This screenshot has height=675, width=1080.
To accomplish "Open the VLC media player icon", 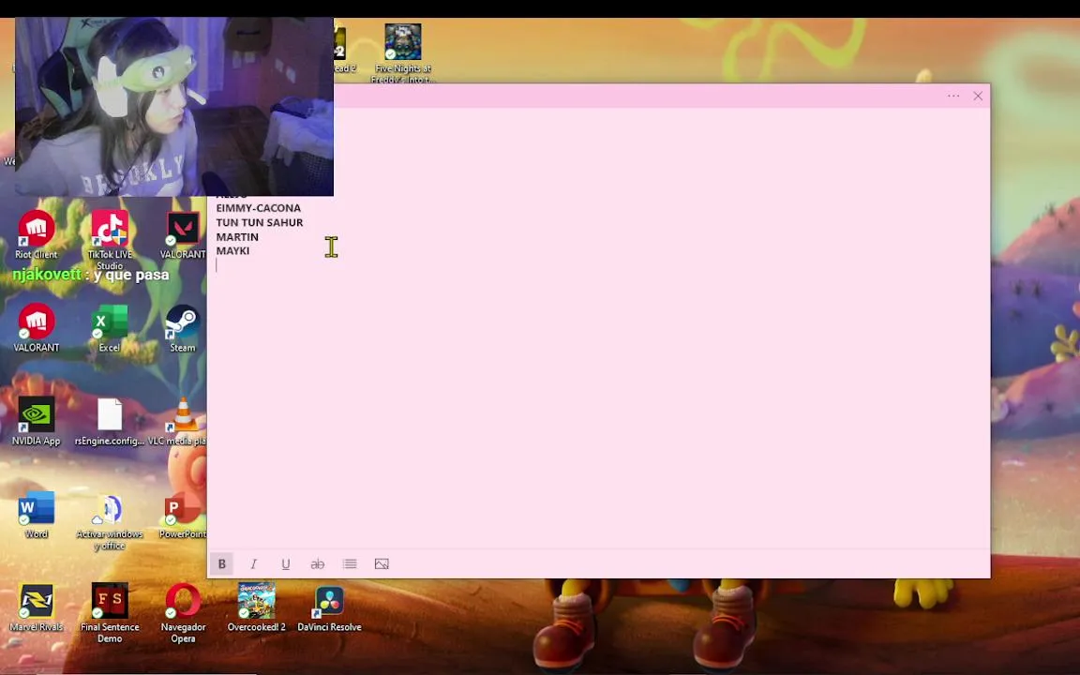I will point(179,421).
